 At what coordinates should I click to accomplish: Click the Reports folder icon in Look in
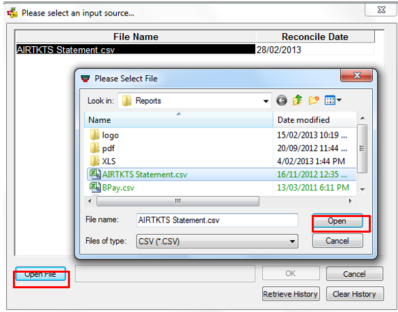point(126,100)
